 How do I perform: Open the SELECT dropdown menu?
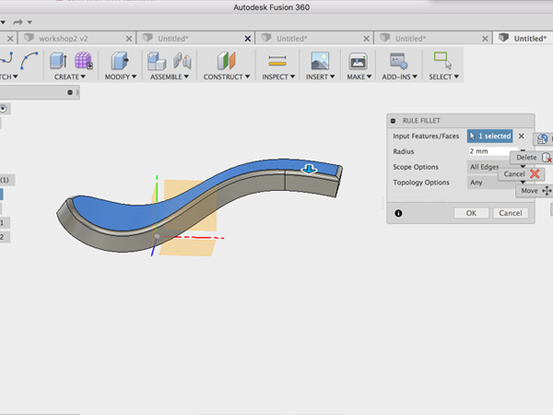coord(443,77)
